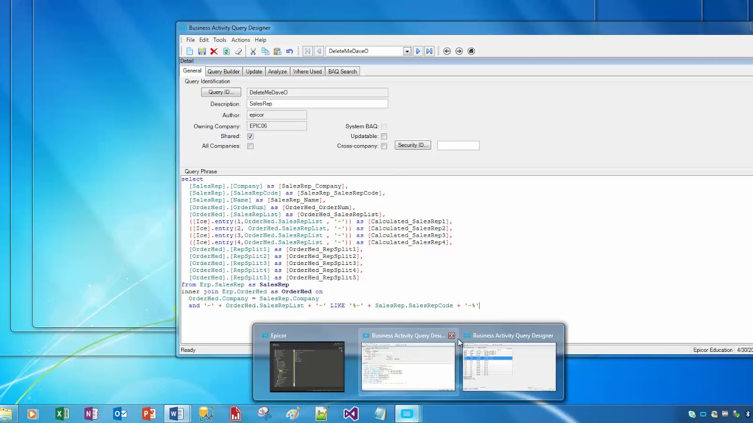Click the Copy icon in the toolbar
The height and width of the screenshot is (423, 753).
[x=265, y=51]
